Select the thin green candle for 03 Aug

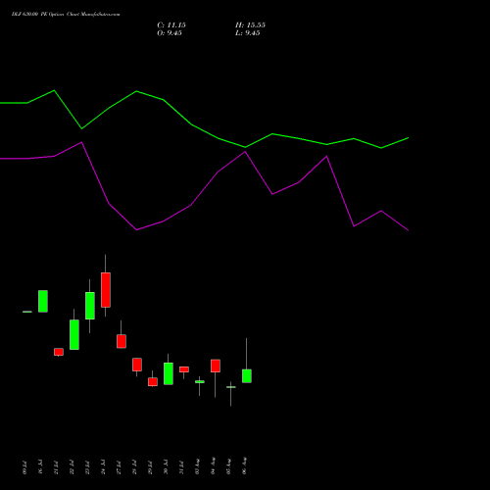point(200,381)
